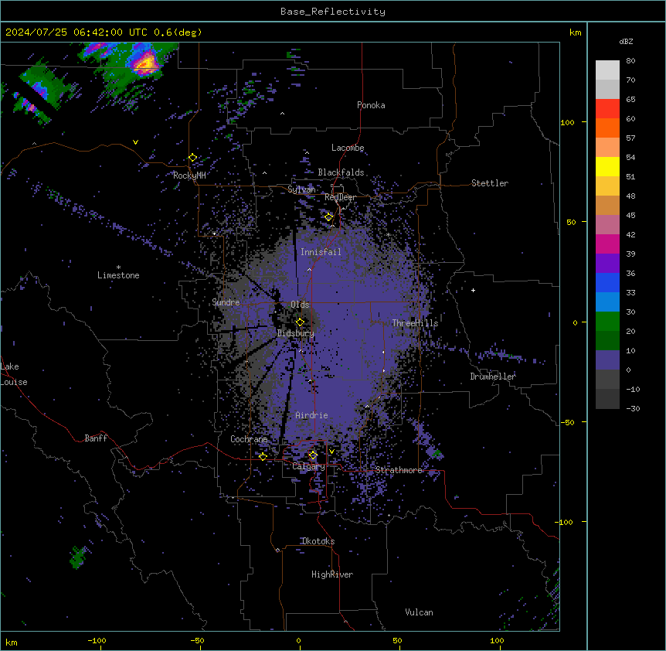The height and width of the screenshot is (651, 666).
Task: Select the Drumheller label
Action: pos(493,376)
